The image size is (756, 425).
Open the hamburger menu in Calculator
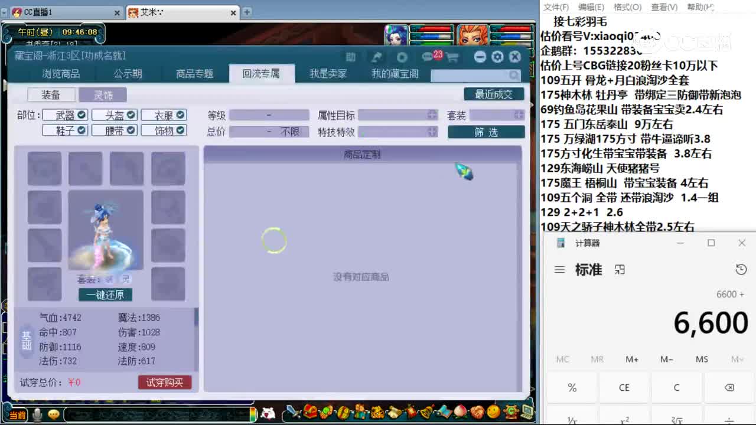tap(559, 270)
